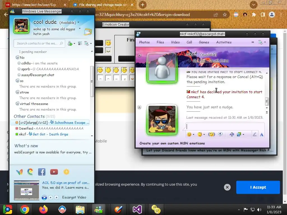Click the webEscargot What's new text
The image size is (287, 215).
53,152
